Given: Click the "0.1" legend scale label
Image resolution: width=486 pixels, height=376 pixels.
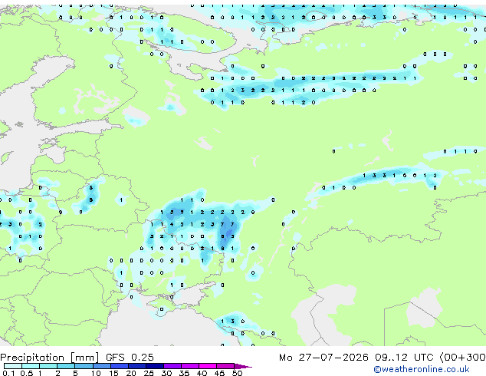Looking at the screenshot, I should (x=8, y=373).
